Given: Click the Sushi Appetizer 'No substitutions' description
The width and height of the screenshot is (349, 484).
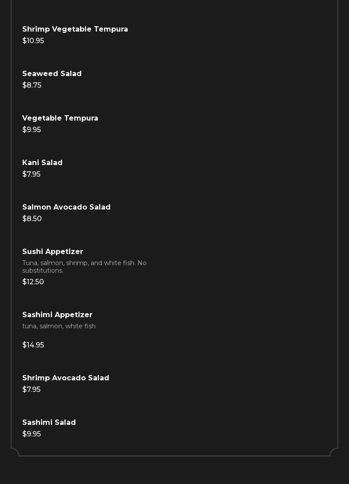Looking at the screenshot, I should tap(84, 267).
